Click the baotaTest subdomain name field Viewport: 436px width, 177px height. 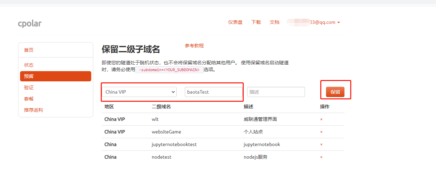point(213,92)
